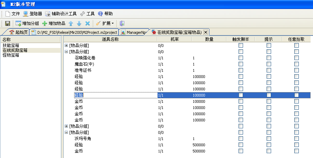
Task: Collapse the fourth 物品分组 node
Action: [66, 132]
